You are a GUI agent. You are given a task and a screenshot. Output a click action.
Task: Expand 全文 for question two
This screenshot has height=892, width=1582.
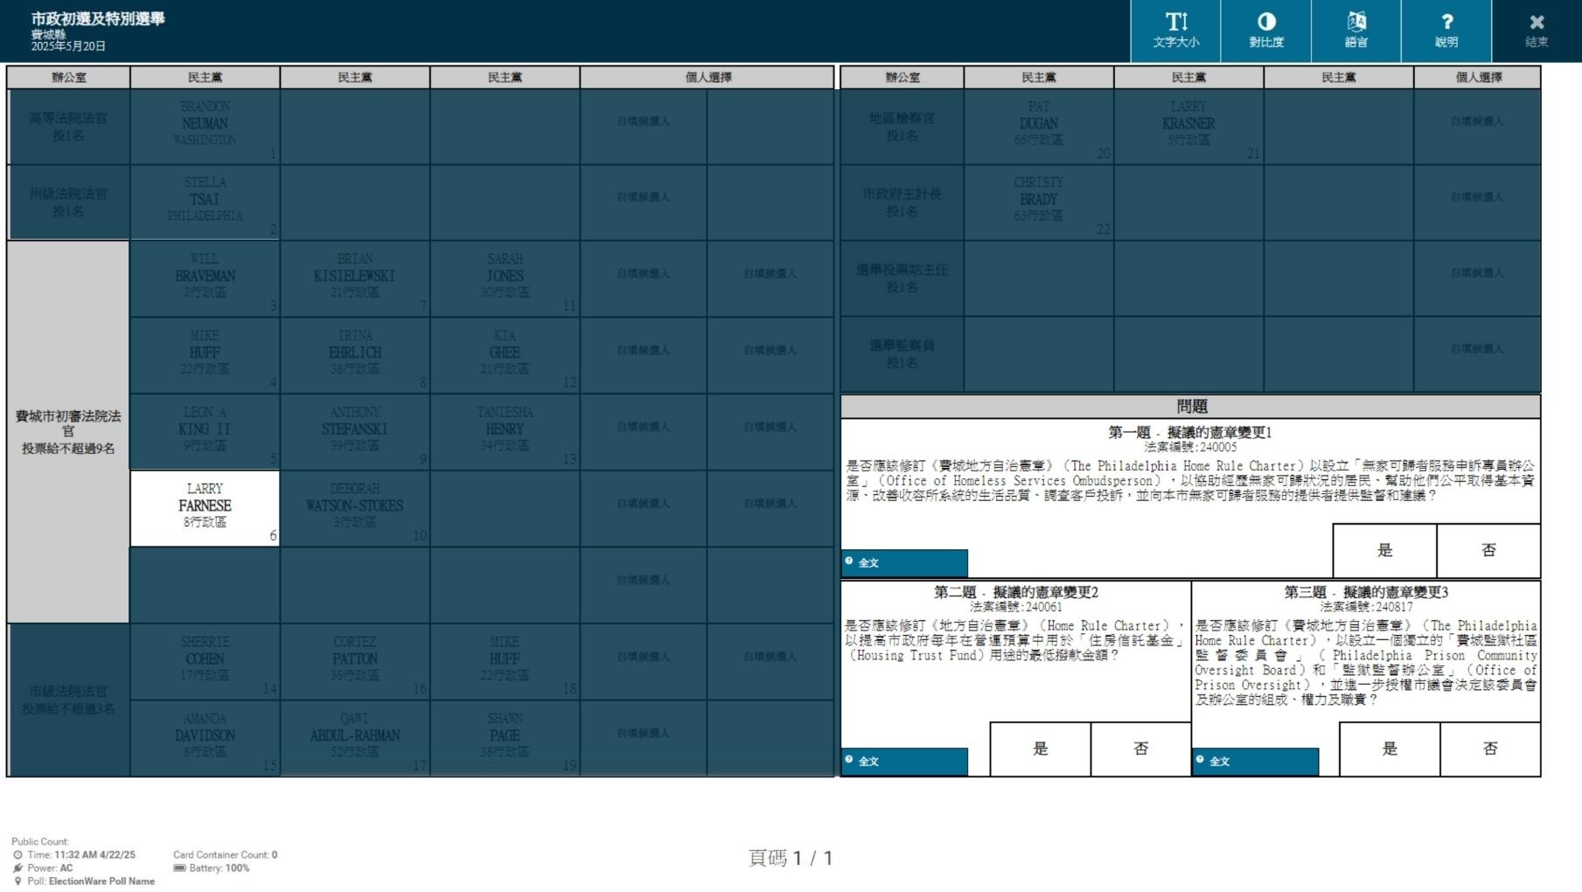coord(904,761)
